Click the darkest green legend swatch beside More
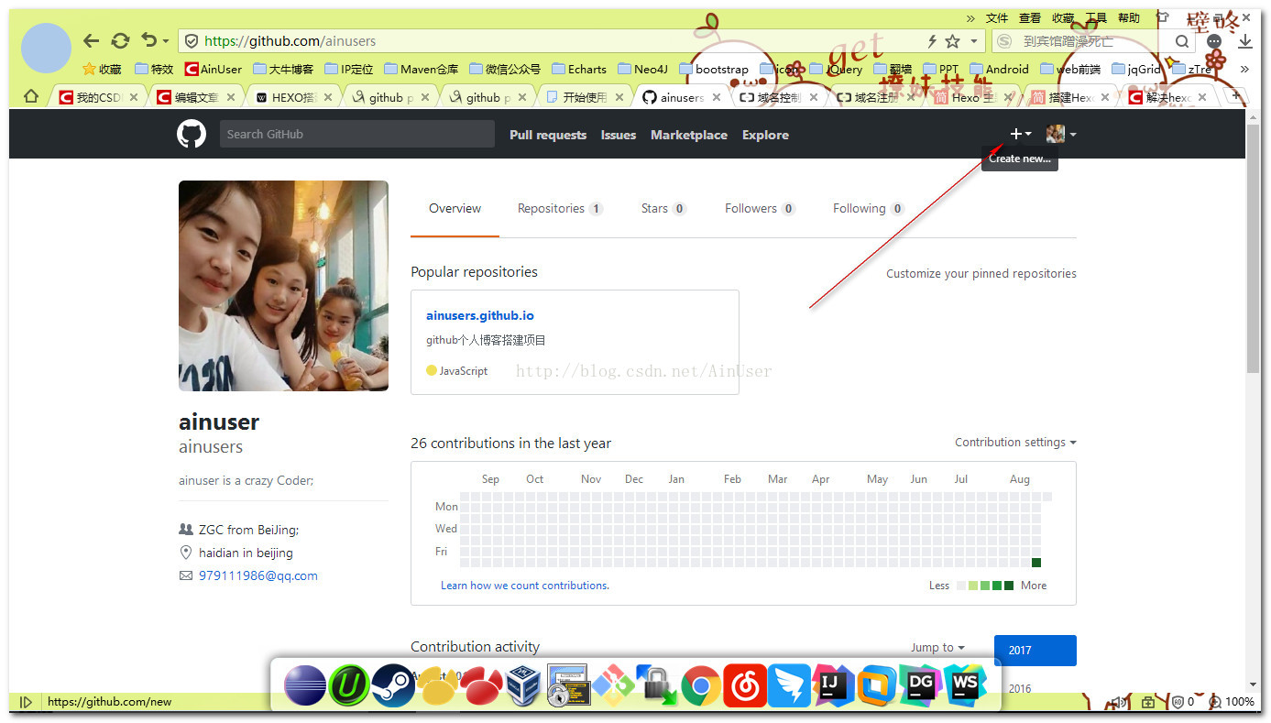1271x723 pixels. coord(1009,586)
